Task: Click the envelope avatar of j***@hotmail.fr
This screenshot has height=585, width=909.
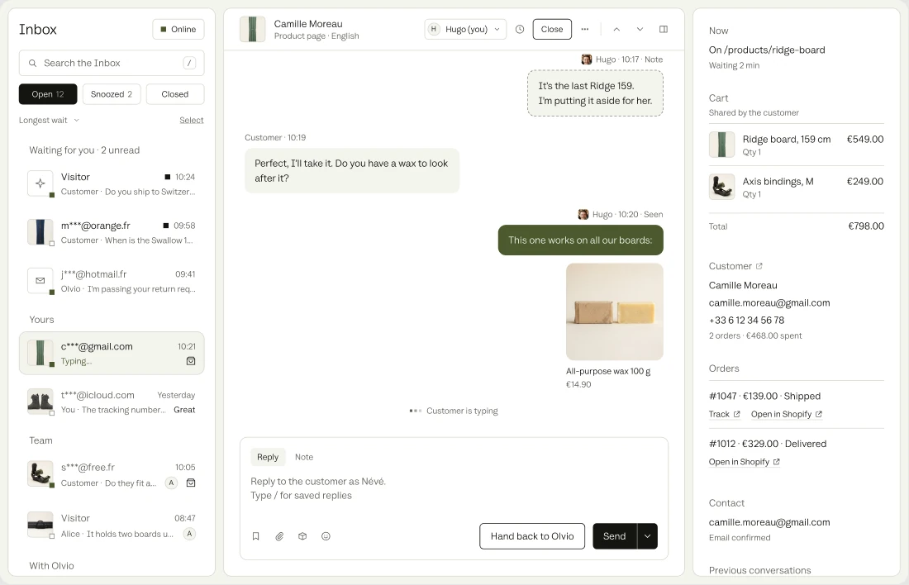Action: tap(40, 281)
